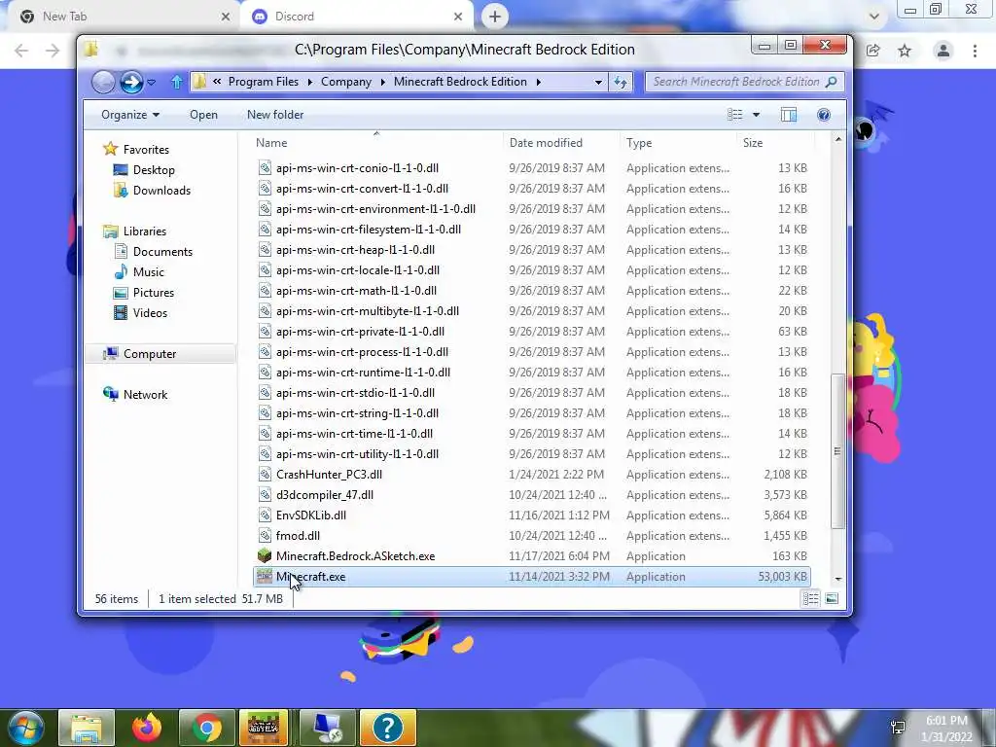
Task: Select CrashHunter_PC3.dll in the file list
Action: [329, 475]
